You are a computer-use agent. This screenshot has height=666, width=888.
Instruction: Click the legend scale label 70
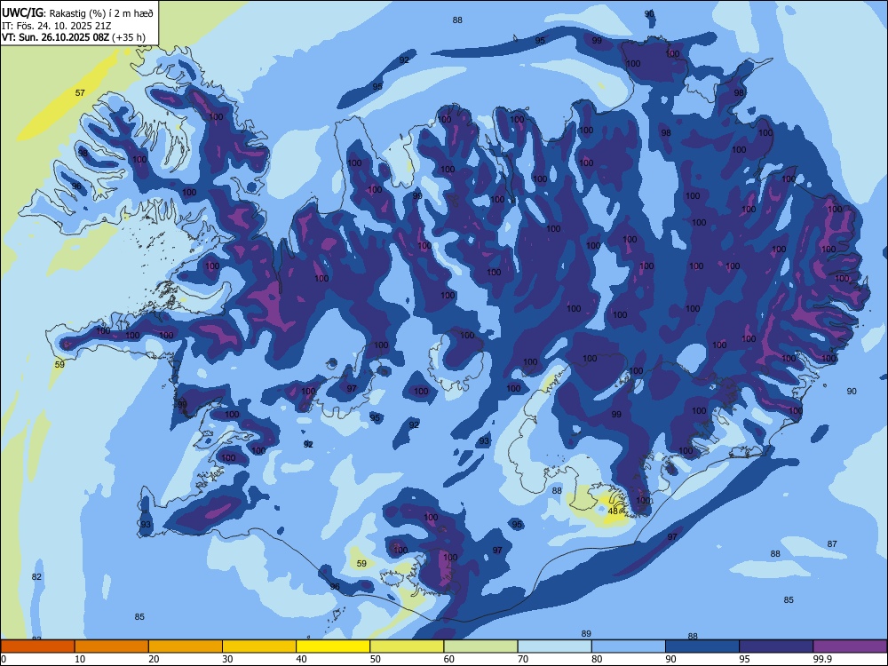523,659
